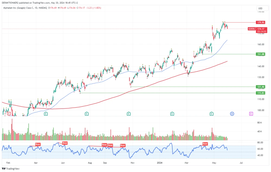
Task: Click the earnings marker below May
Action: click(211, 114)
